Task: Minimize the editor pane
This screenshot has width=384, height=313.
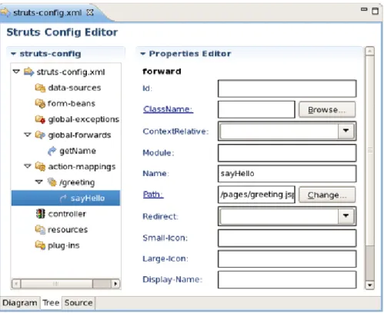Action: coord(364,9)
